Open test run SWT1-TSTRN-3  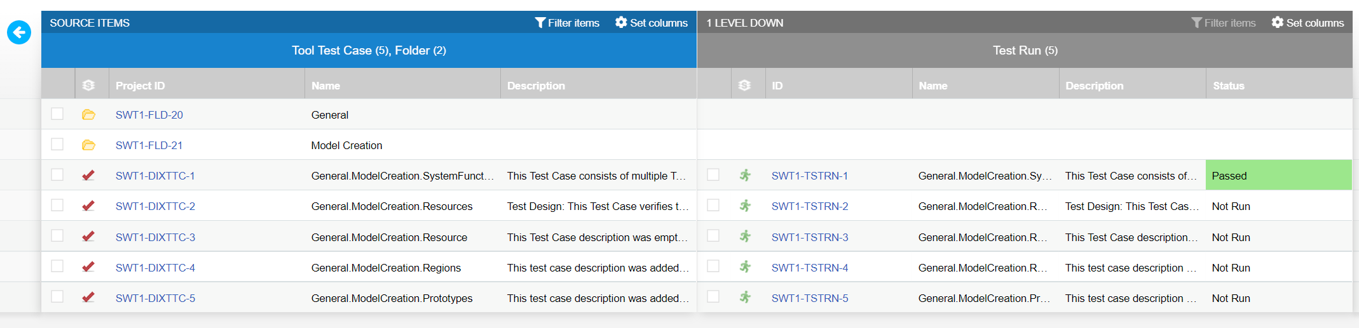point(810,237)
